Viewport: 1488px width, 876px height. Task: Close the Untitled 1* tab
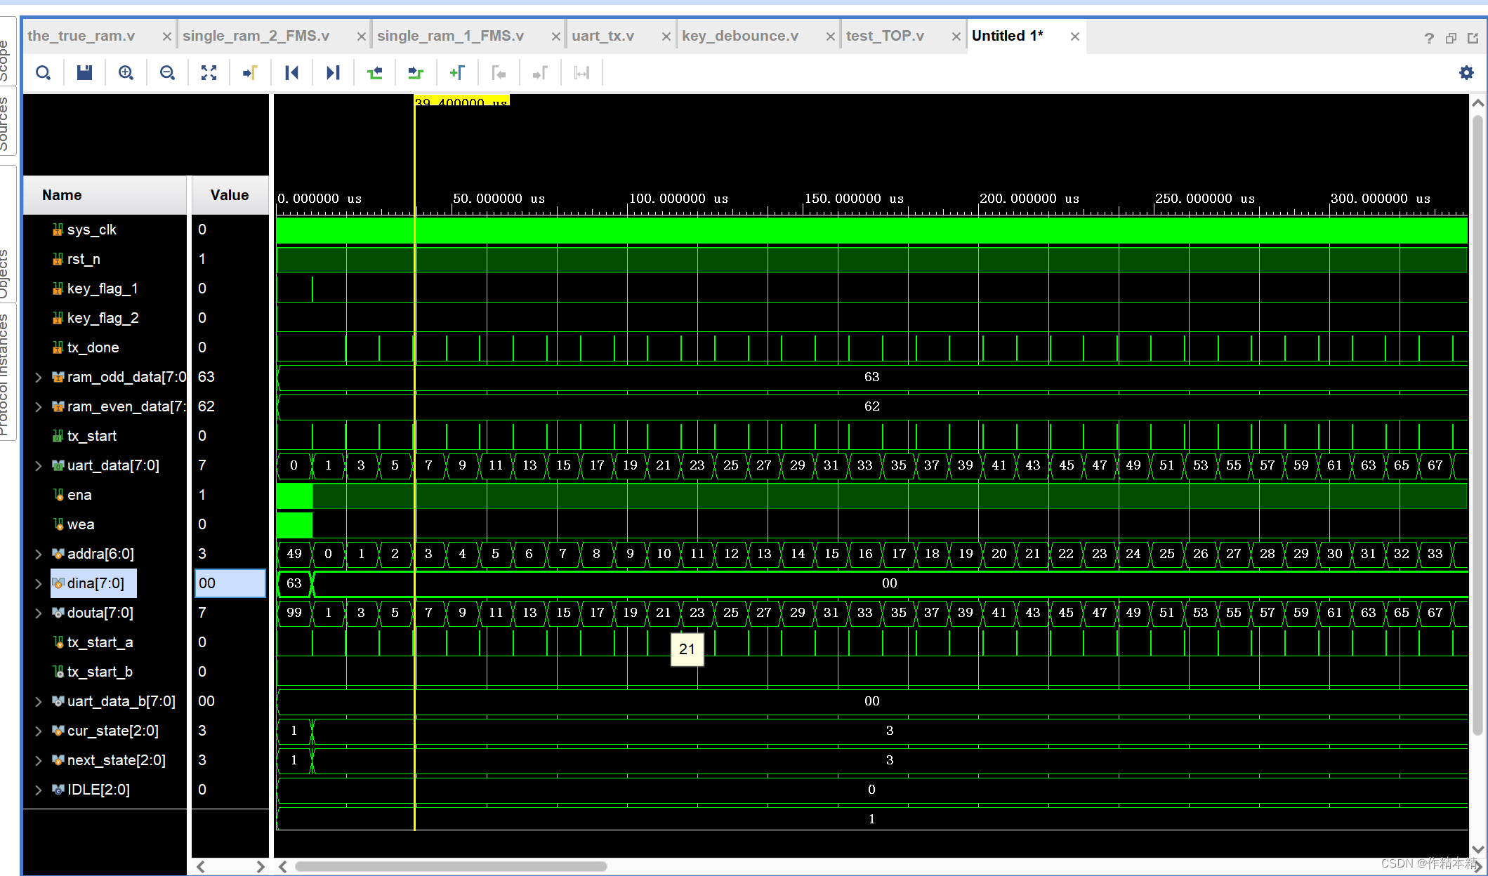click(x=1074, y=36)
